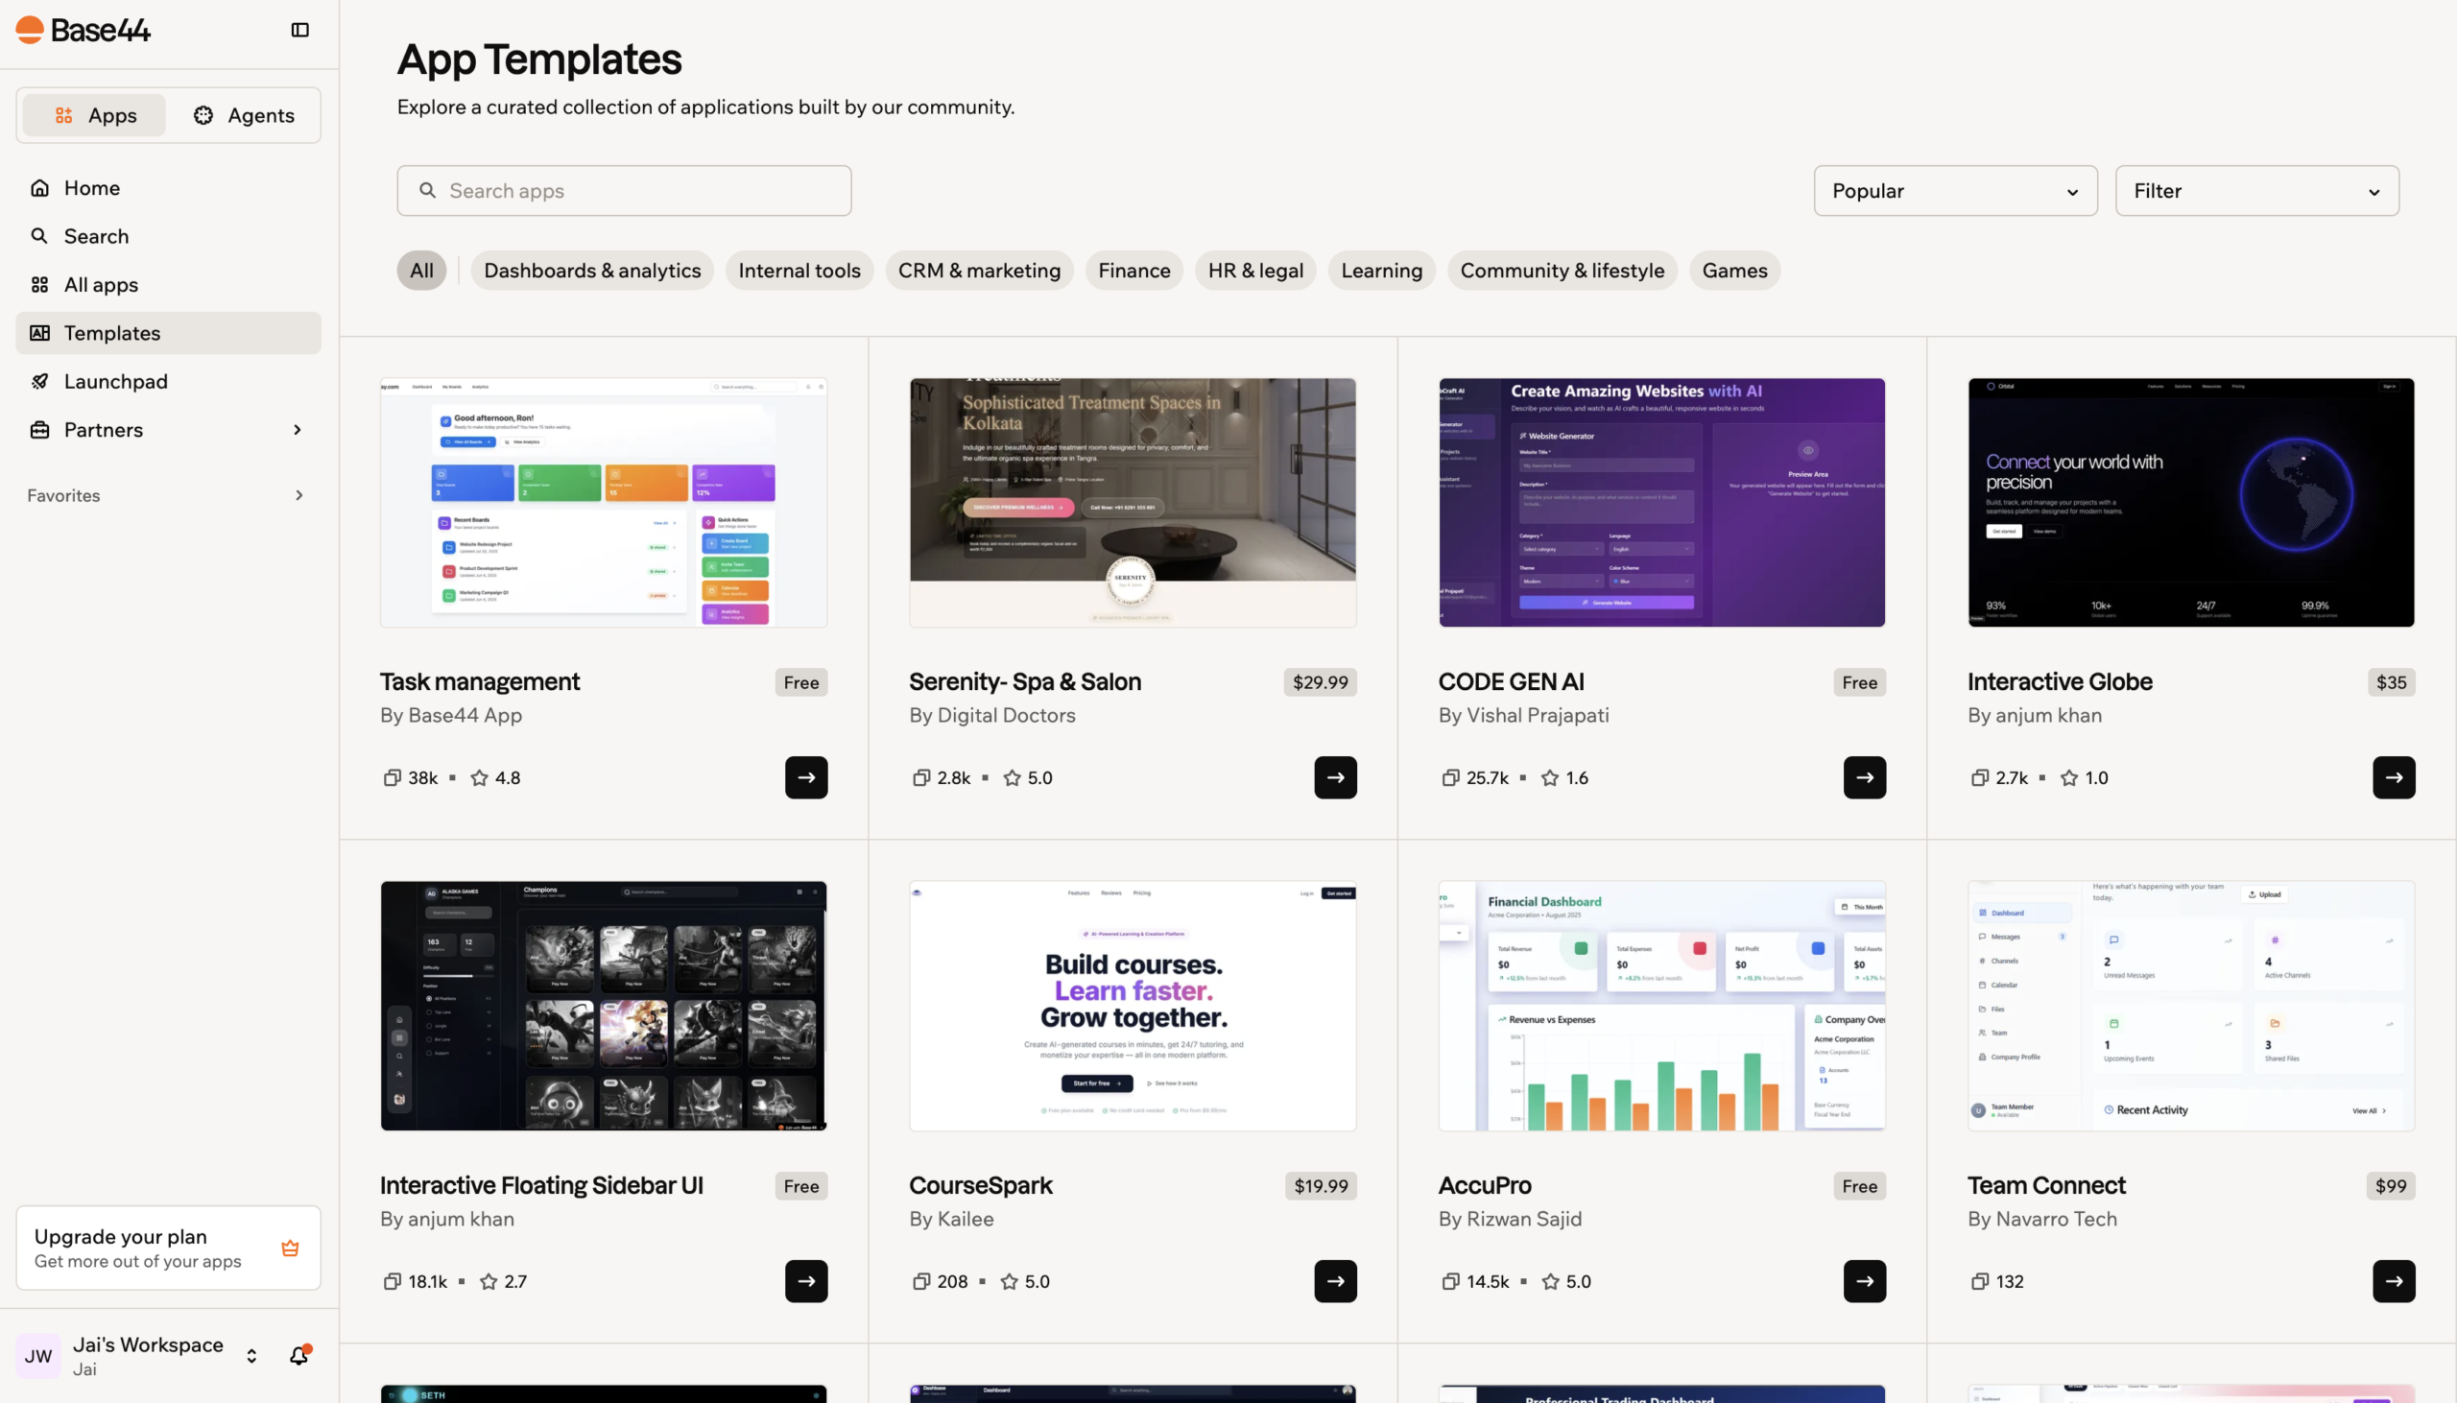Open the Task management title link
This screenshot has height=1403, width=2457.
coord(479,681)
